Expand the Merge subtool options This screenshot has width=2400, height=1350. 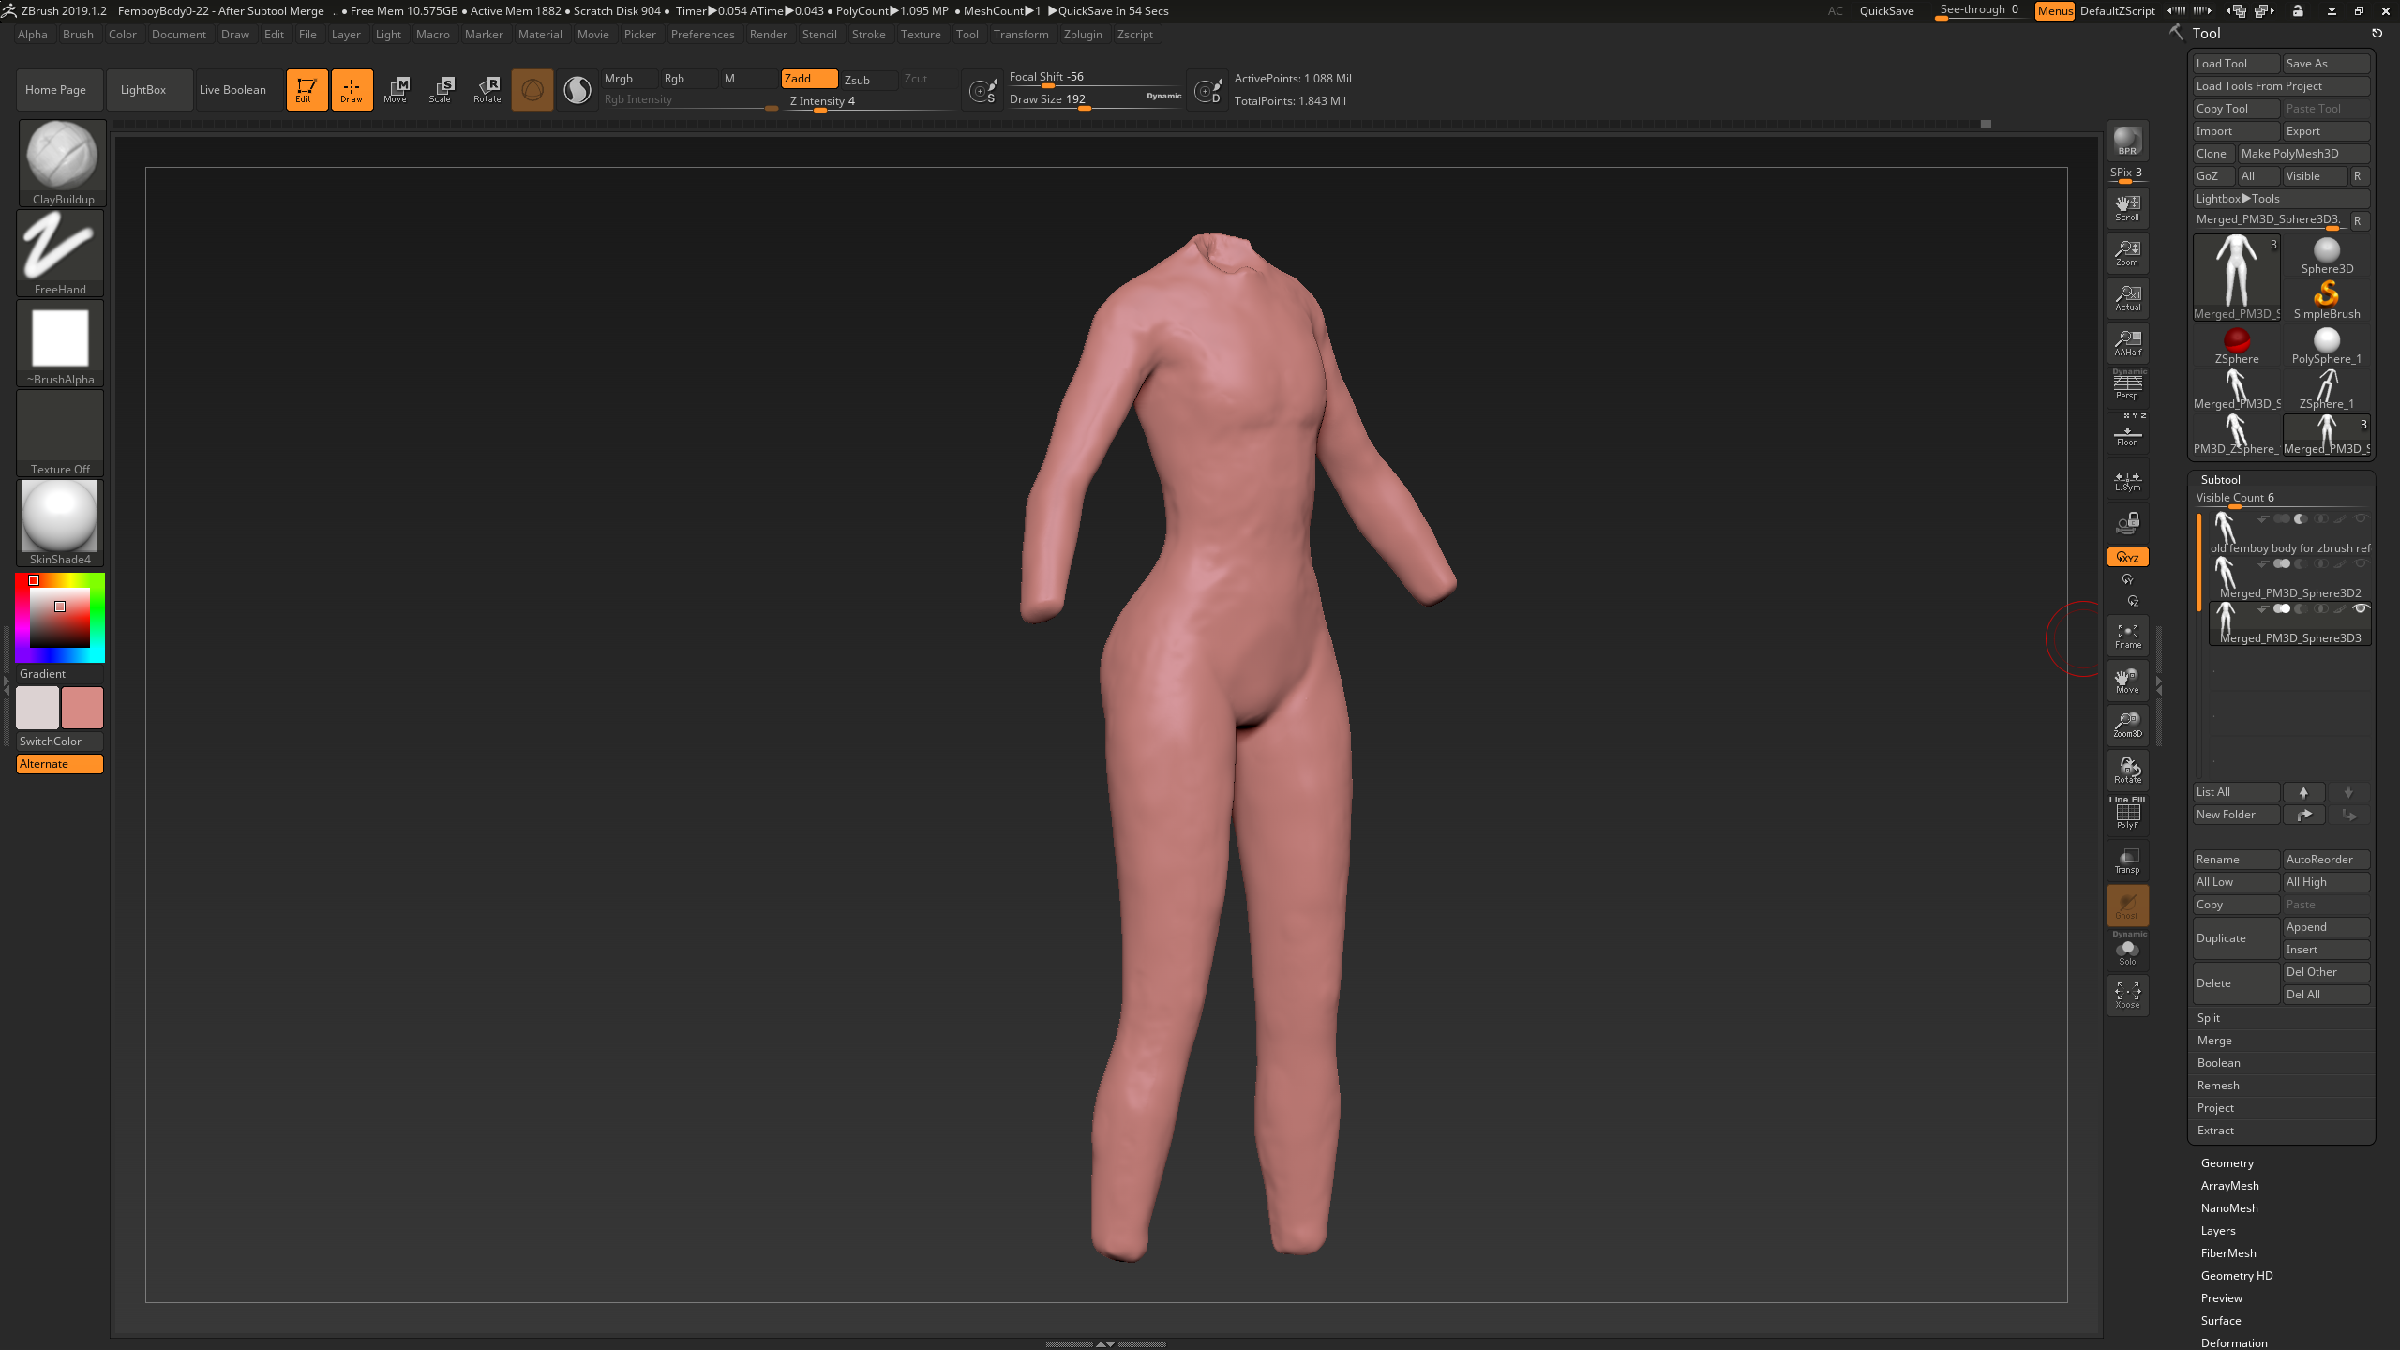(2213, 1041)
